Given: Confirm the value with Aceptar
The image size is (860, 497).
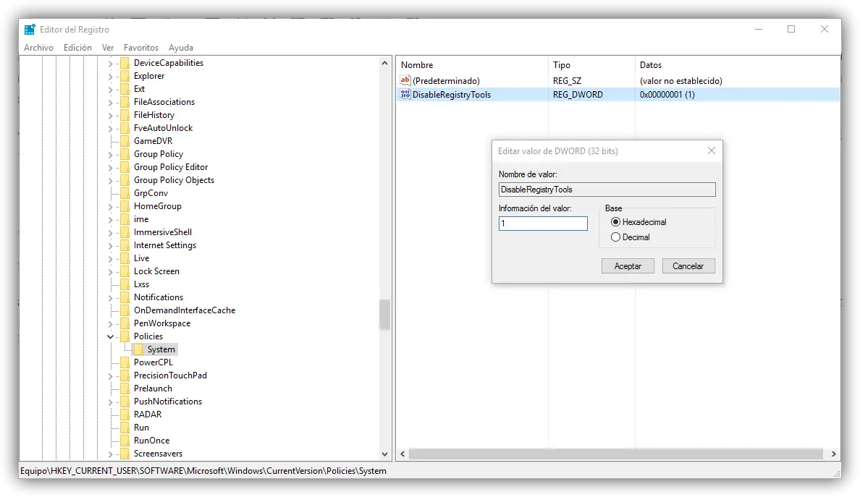Looking at the screenshot, I should click(x=628, y=266).
